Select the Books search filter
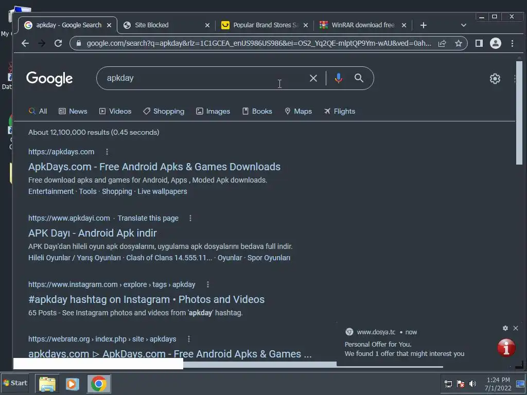 (x=257, y=111)
